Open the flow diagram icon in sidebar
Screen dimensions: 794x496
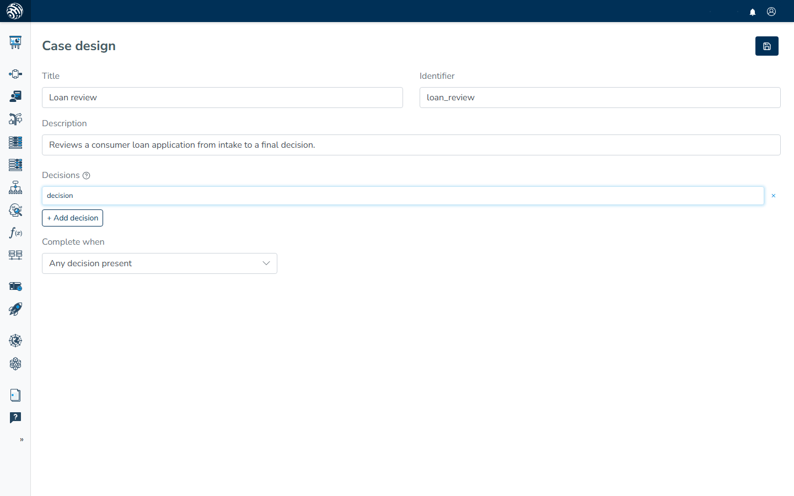coord(15,74)
